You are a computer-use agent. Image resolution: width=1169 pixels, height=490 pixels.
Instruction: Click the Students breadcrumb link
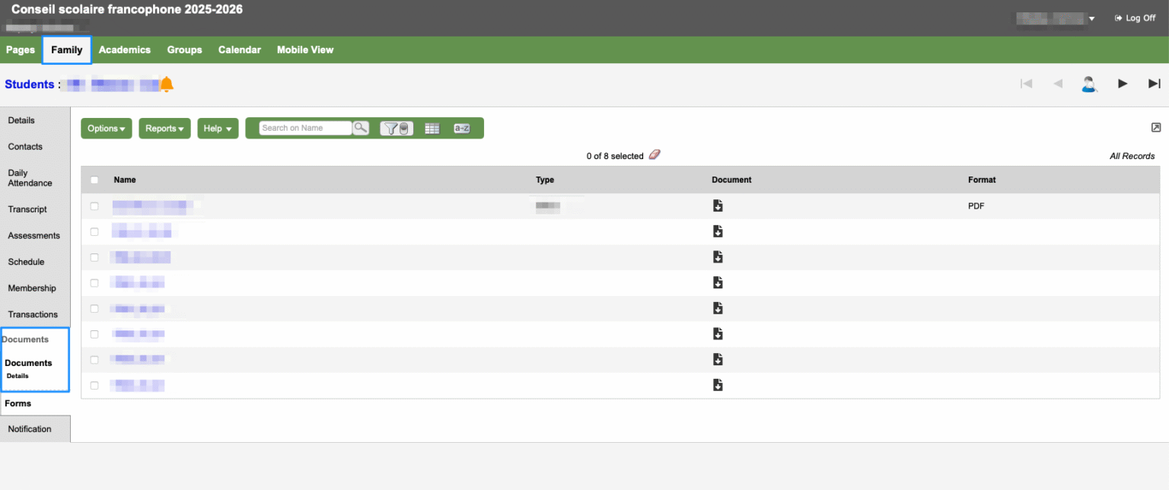[x=30, y=84]
